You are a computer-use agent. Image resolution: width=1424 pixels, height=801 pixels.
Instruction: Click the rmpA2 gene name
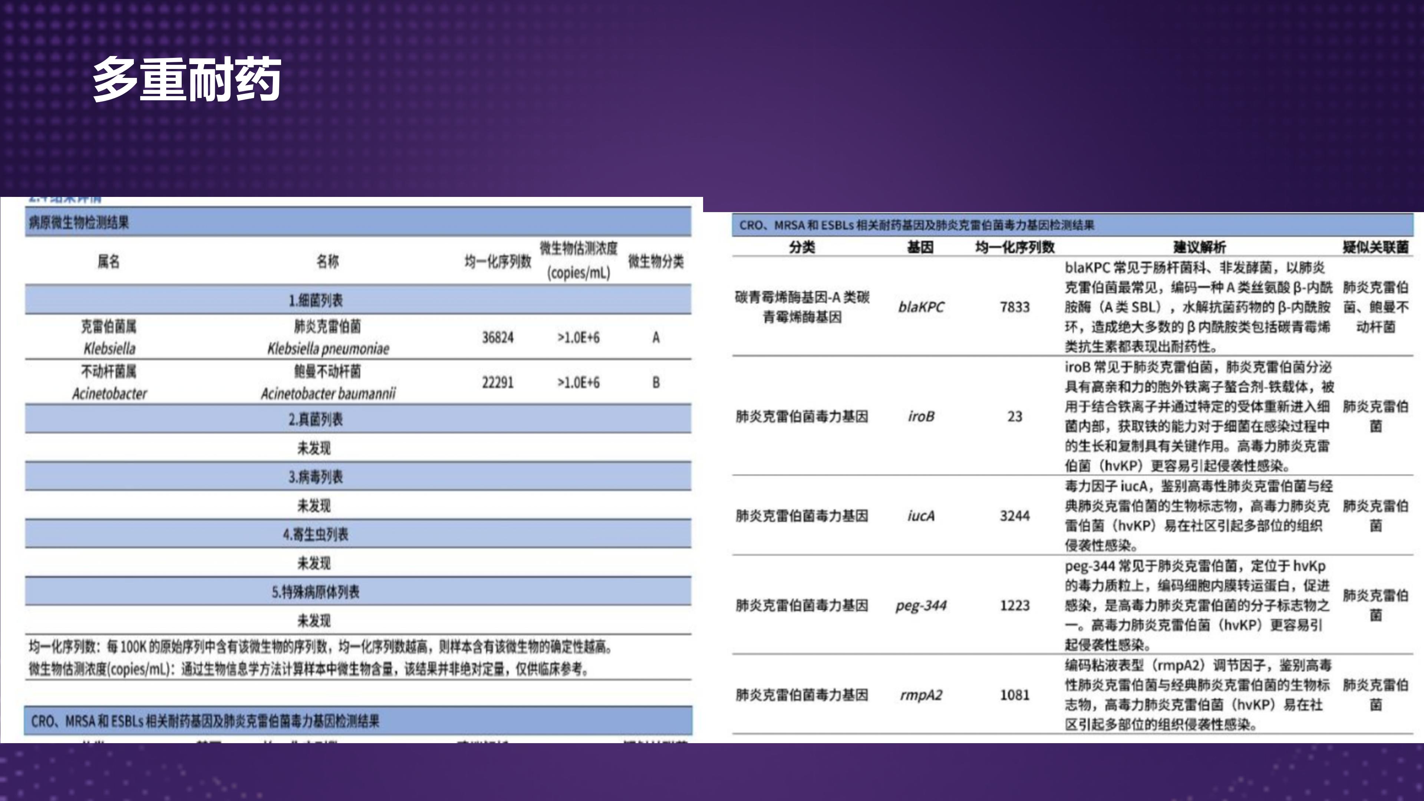click(921, 695)
